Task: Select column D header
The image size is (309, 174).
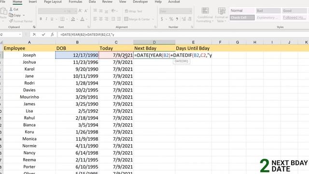Action: pyautogui.click(x=154, y=42)
